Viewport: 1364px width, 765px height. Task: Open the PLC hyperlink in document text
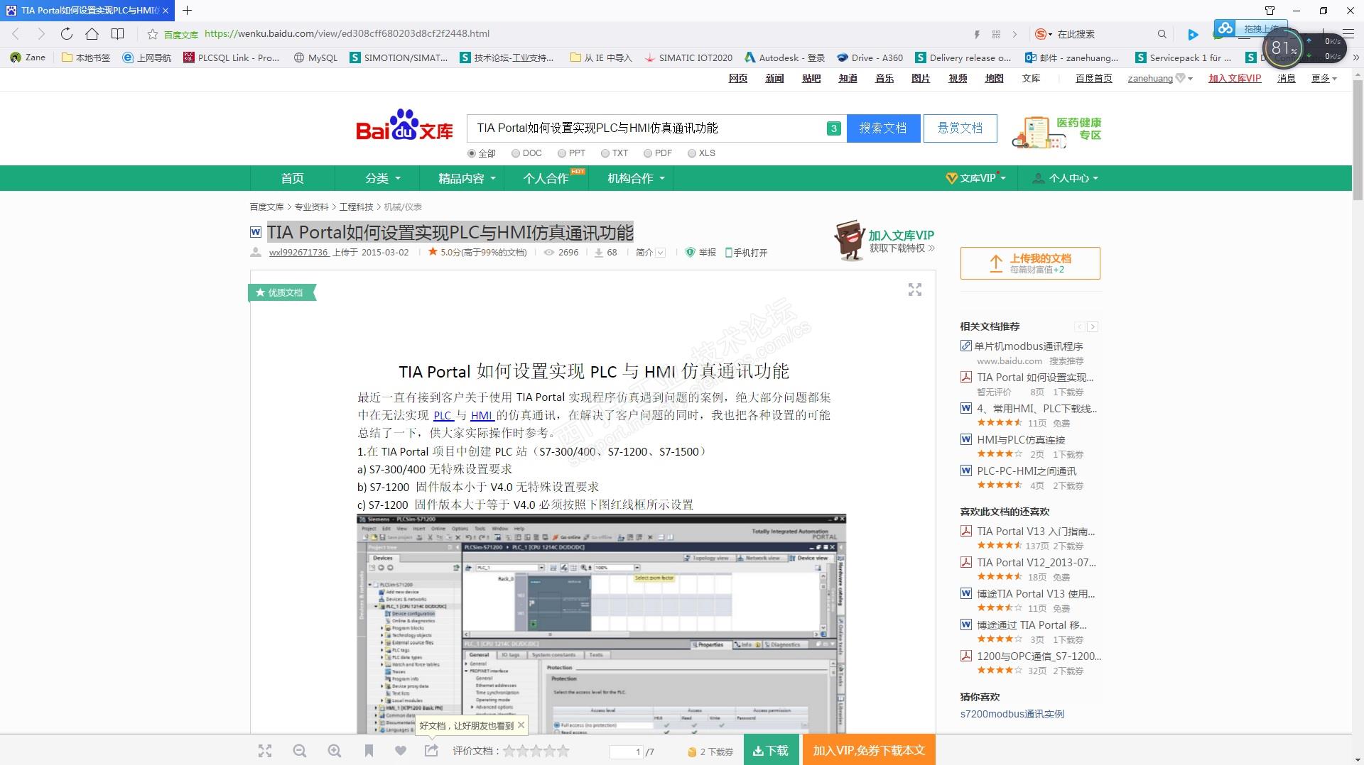[443, 415]
